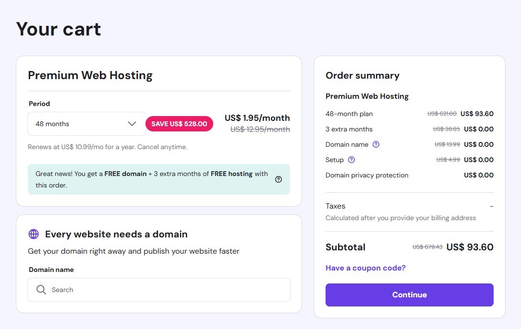Expand the Period chevron arrow
Image resolution: width=521 pixels, height=329 pixels.
[132, 124]
